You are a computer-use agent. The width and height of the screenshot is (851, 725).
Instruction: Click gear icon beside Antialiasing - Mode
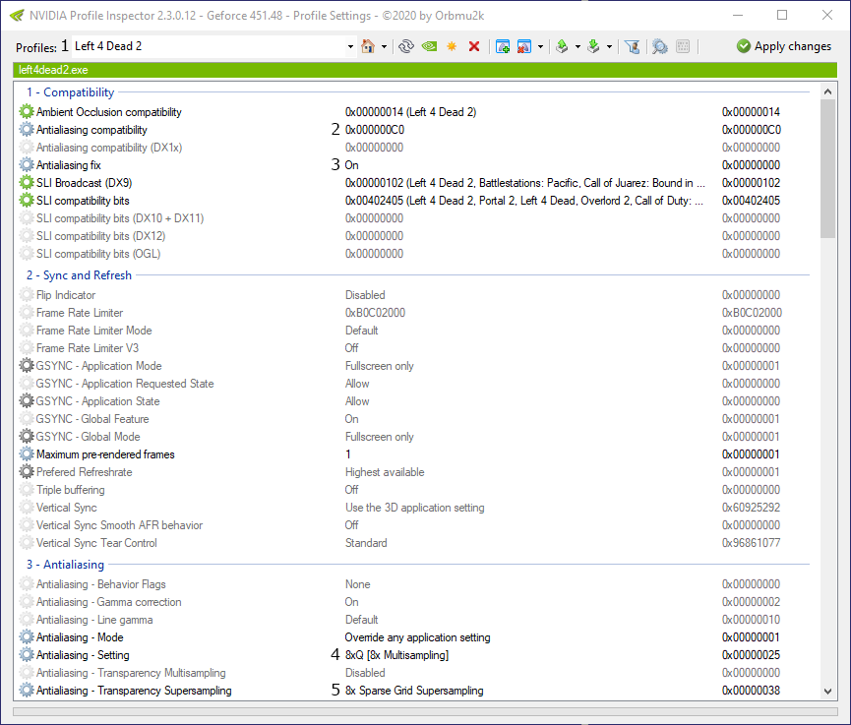click(x=26, y=637)
